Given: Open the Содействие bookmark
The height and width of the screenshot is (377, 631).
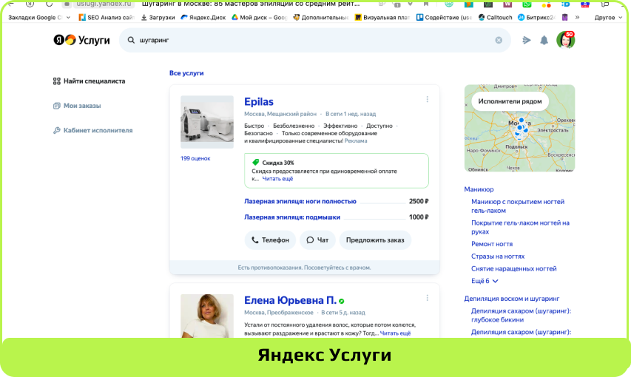Looking at the screenshot, I should tap(444, 17).
